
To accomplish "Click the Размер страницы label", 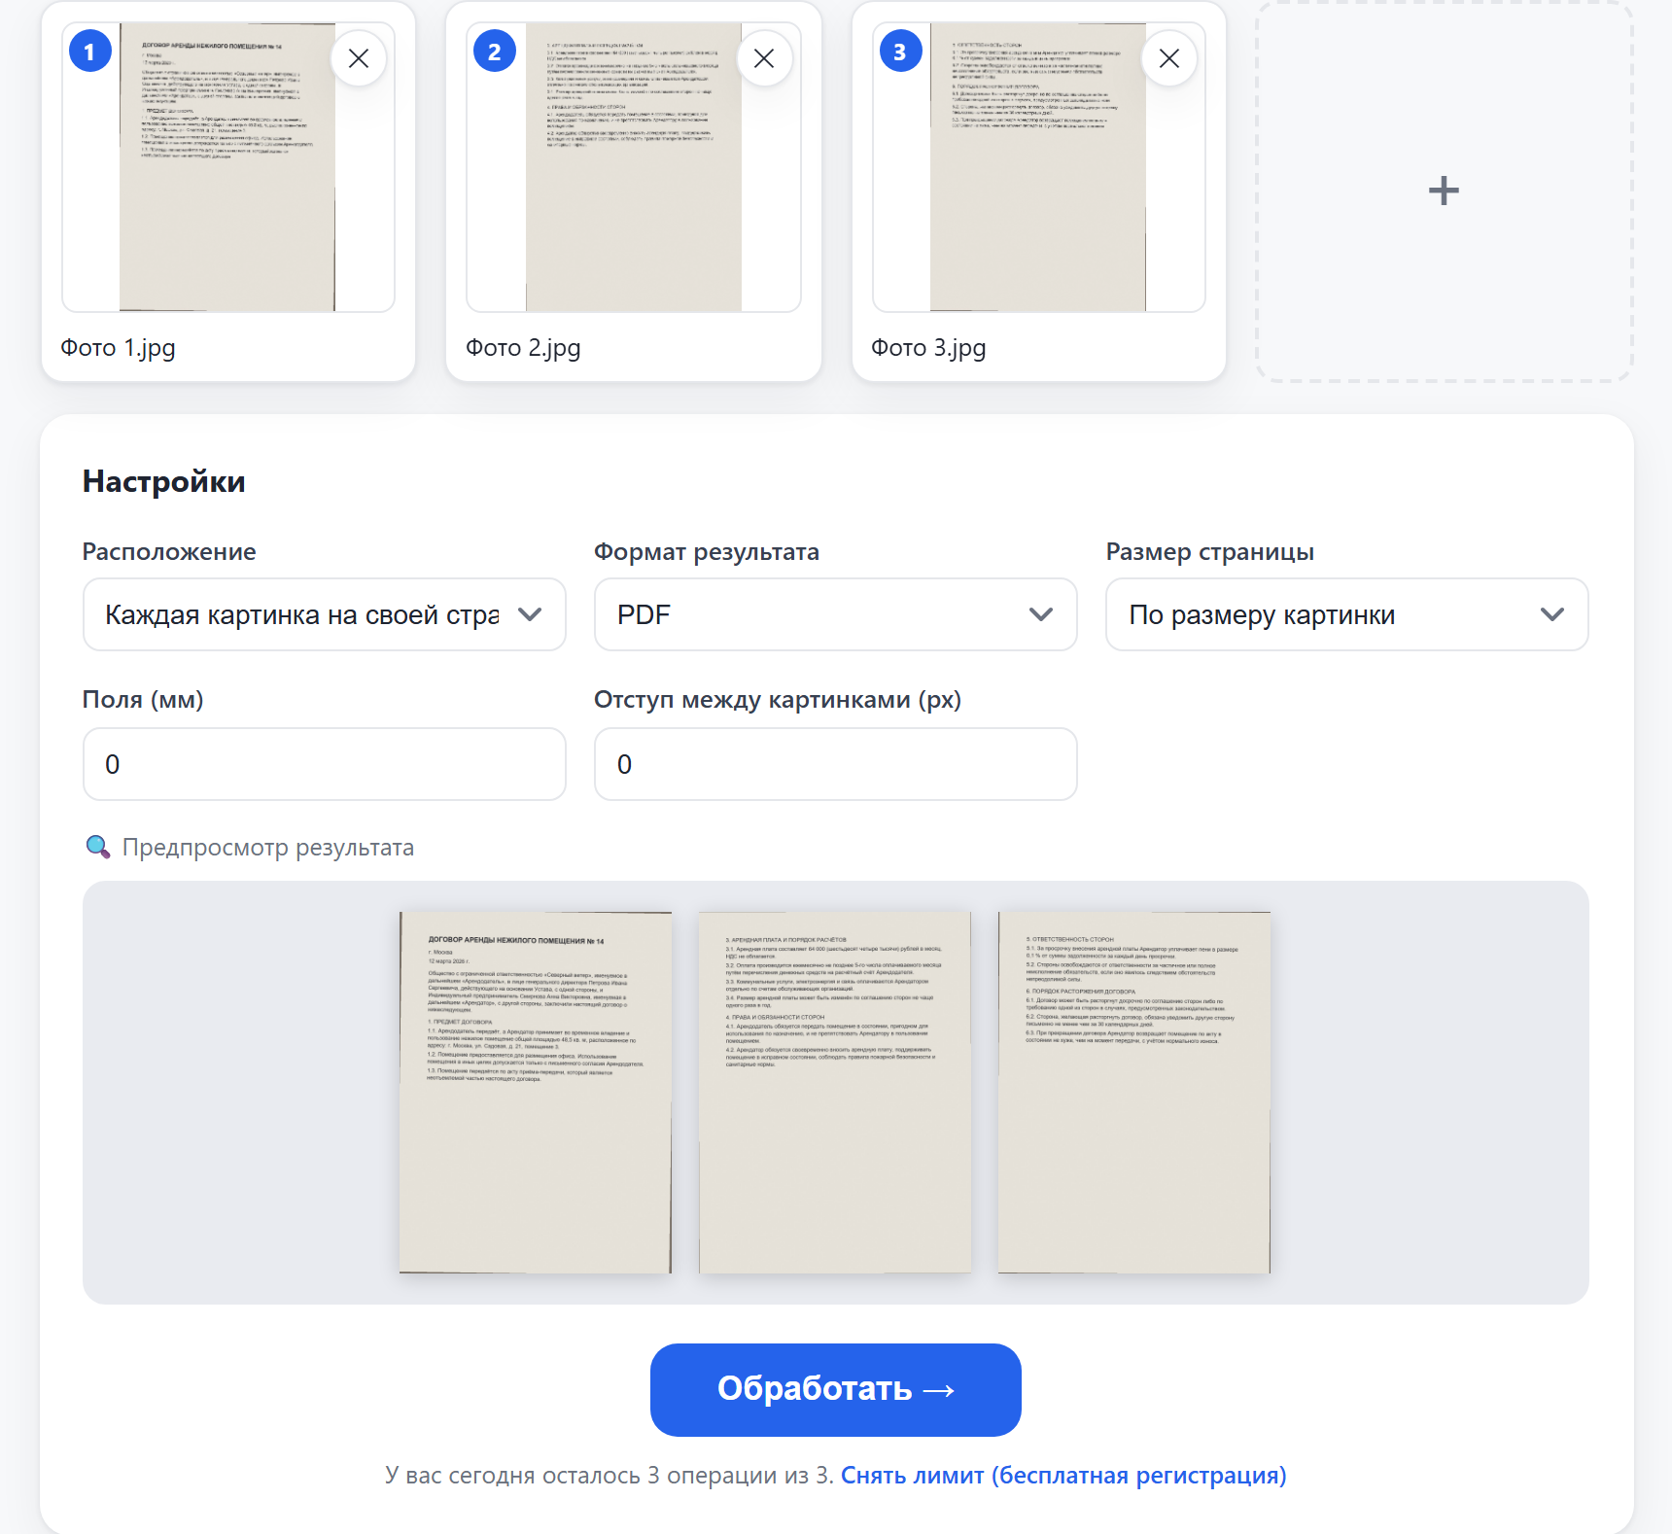I will pyautogui.click(x=1210, y=552).
